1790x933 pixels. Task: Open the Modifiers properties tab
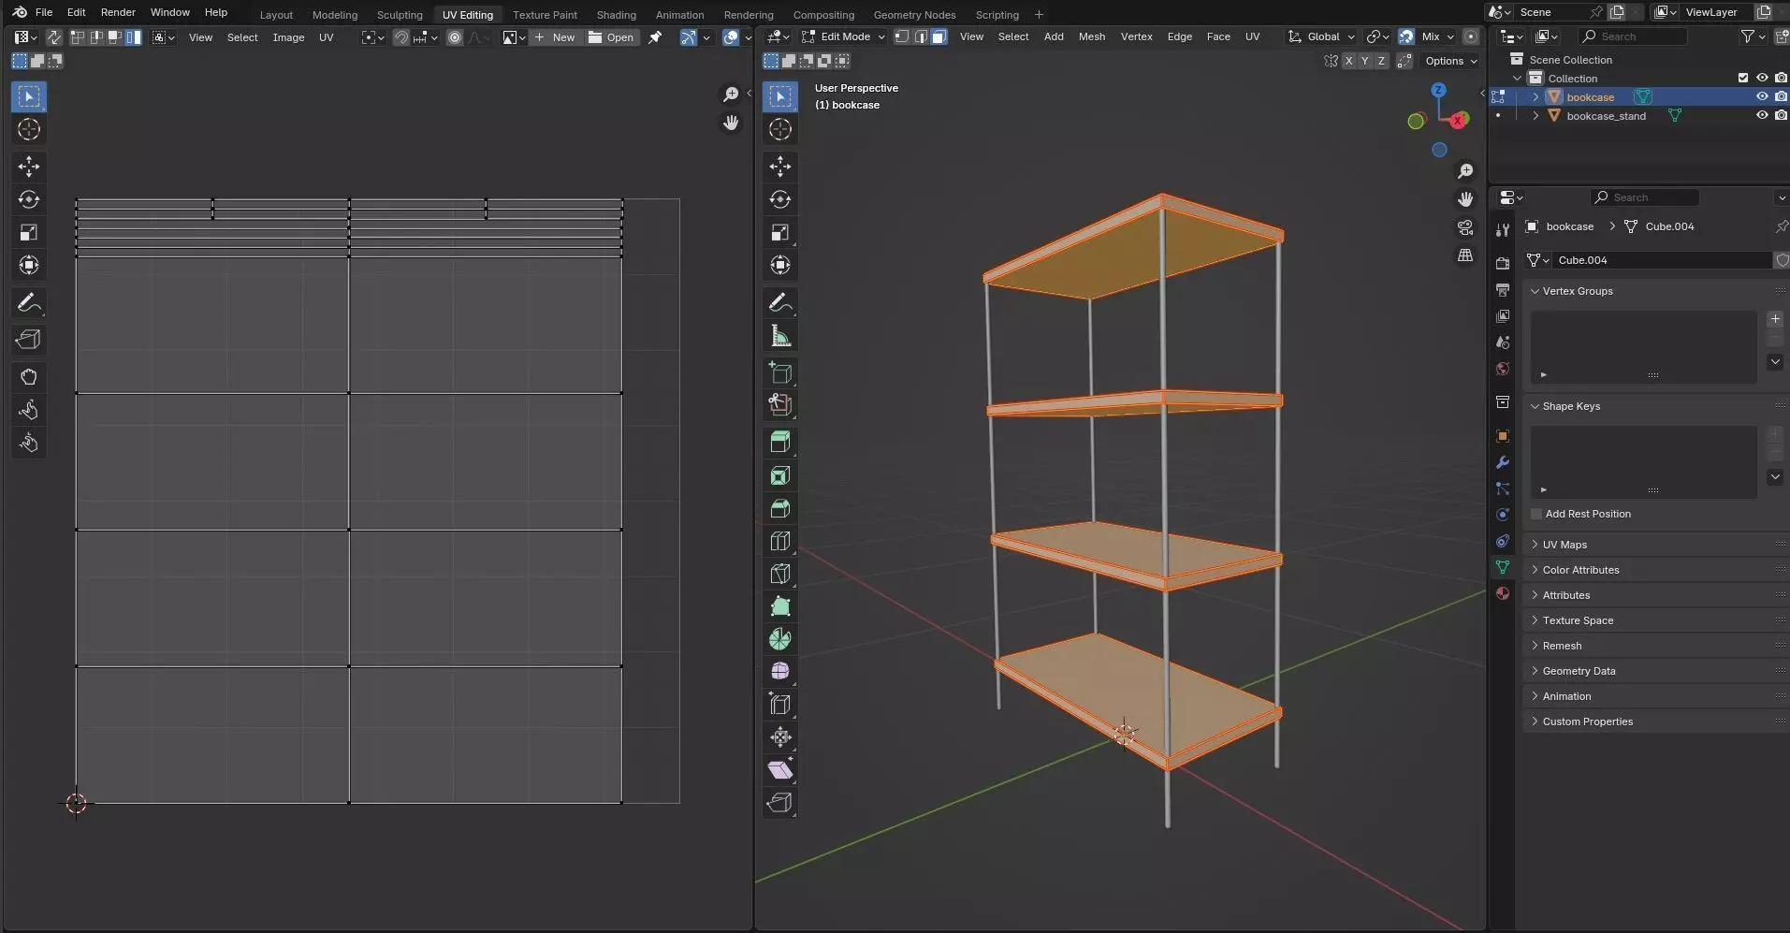[1503, 462]
